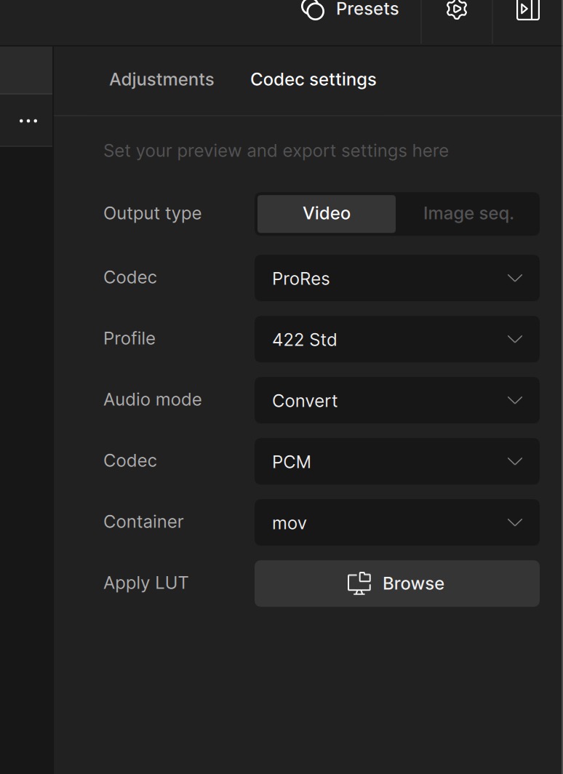Viewport: 563px width, 774px height.
Task: Expand the 422 Std profile dropdown
Action: tap(396, 339)
